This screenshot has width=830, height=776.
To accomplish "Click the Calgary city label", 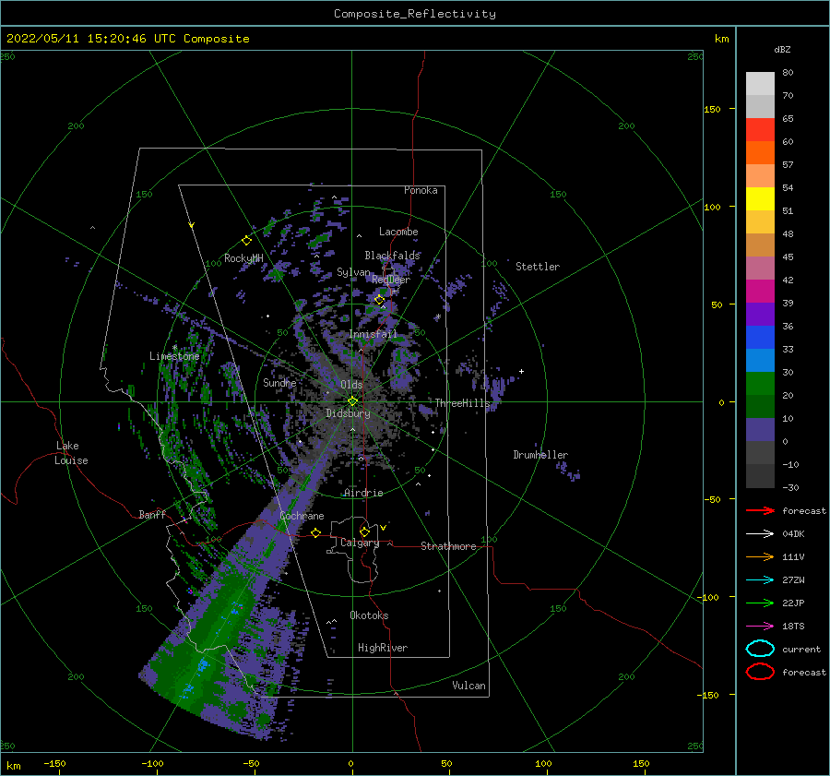I will point(360,543).
